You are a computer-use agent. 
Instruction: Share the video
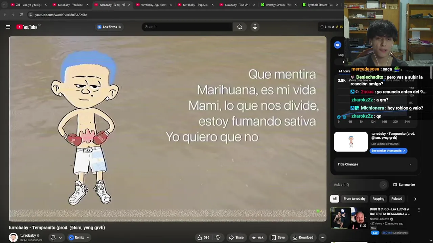click(x=236, y=238)
